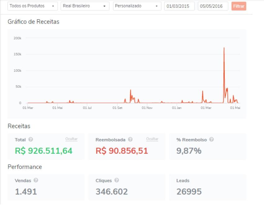The height and width of the screenshot is (205, 264).
Task: Hide the Reembolsada amount via Ocultar
Action: click(x=152, y=139)
